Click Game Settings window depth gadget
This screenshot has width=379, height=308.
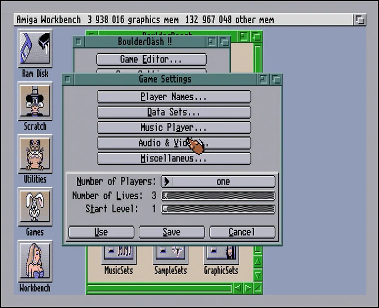click(x=276, y=80)
